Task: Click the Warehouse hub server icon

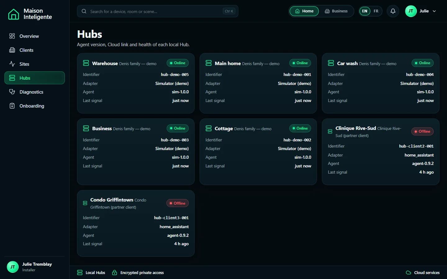Action: pos(86,63)
